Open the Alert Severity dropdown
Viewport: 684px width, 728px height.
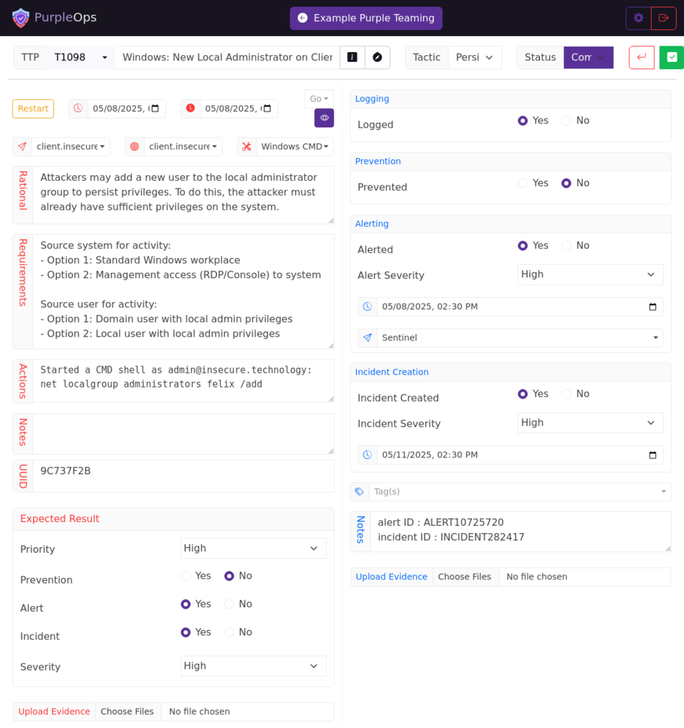pyautogui.click(x=590, y=274)
